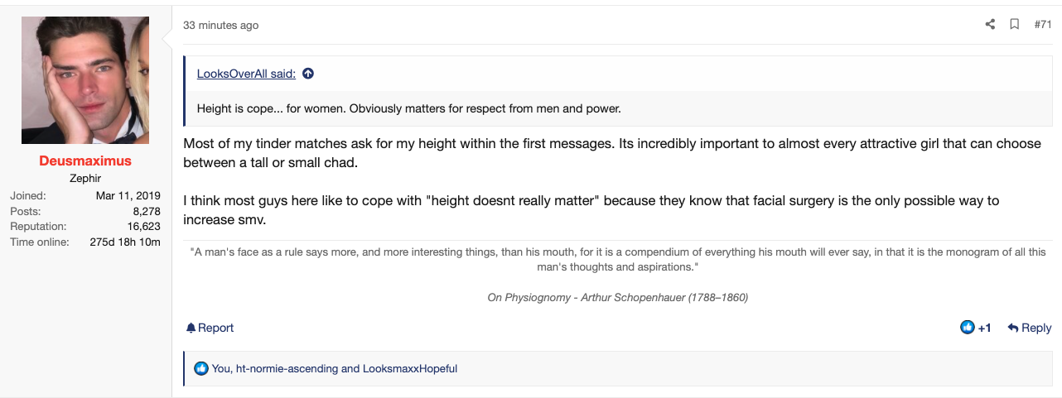The image size is (1062, 398).
Task: Click the Reply arrow icon
Action: 1012,328
